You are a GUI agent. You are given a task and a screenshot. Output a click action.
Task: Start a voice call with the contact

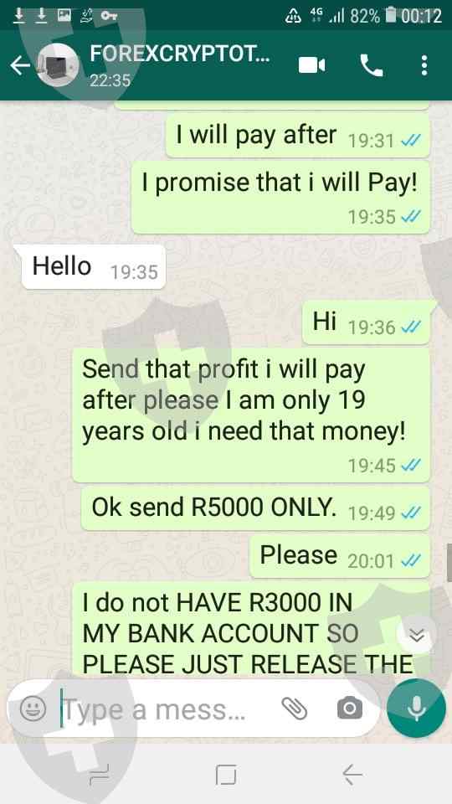point(372,65)
